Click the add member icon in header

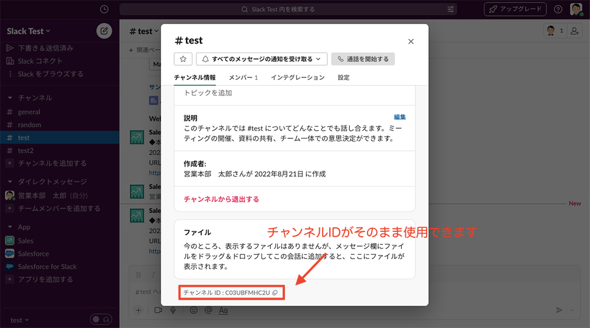[575, 31]
